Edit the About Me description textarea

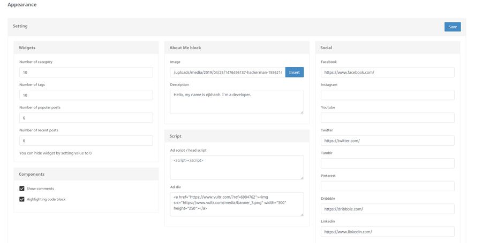[236, 101]
